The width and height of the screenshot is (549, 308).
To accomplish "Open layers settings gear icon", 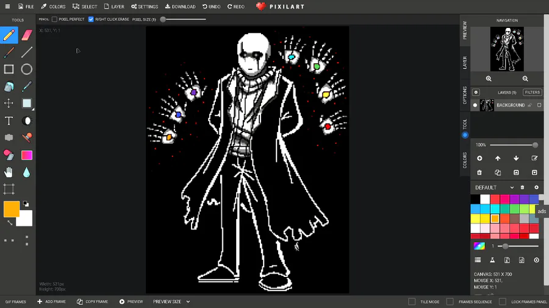I will (x=476, y=92).
